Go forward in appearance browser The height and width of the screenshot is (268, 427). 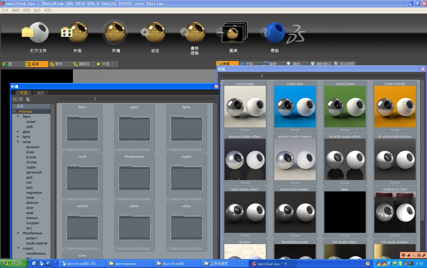21,99
